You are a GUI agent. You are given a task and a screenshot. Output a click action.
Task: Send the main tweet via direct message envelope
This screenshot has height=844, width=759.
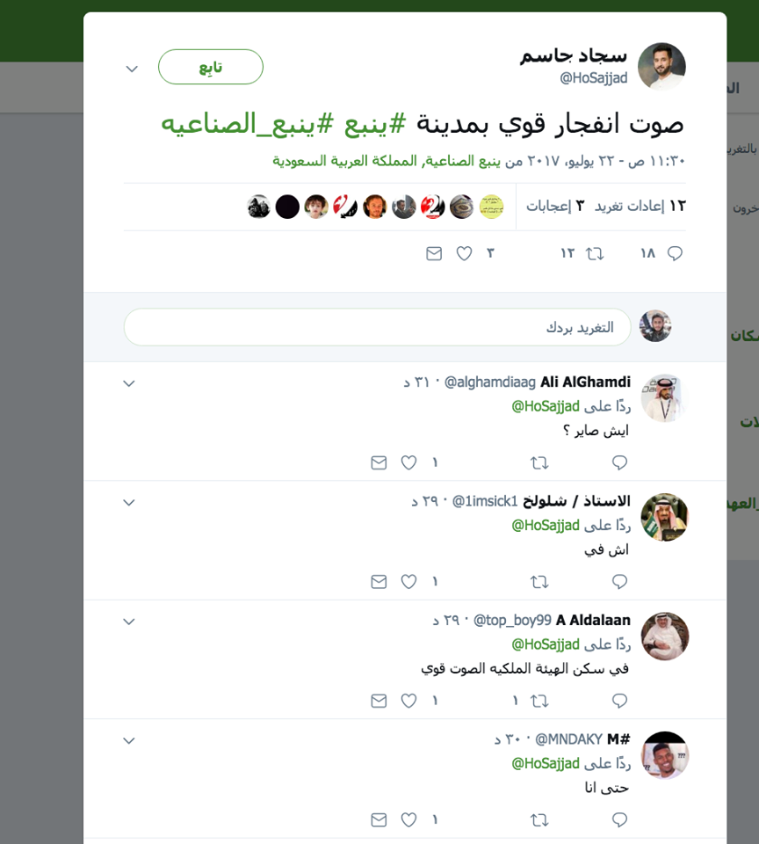pyautogui.click(x=434, y=253)
